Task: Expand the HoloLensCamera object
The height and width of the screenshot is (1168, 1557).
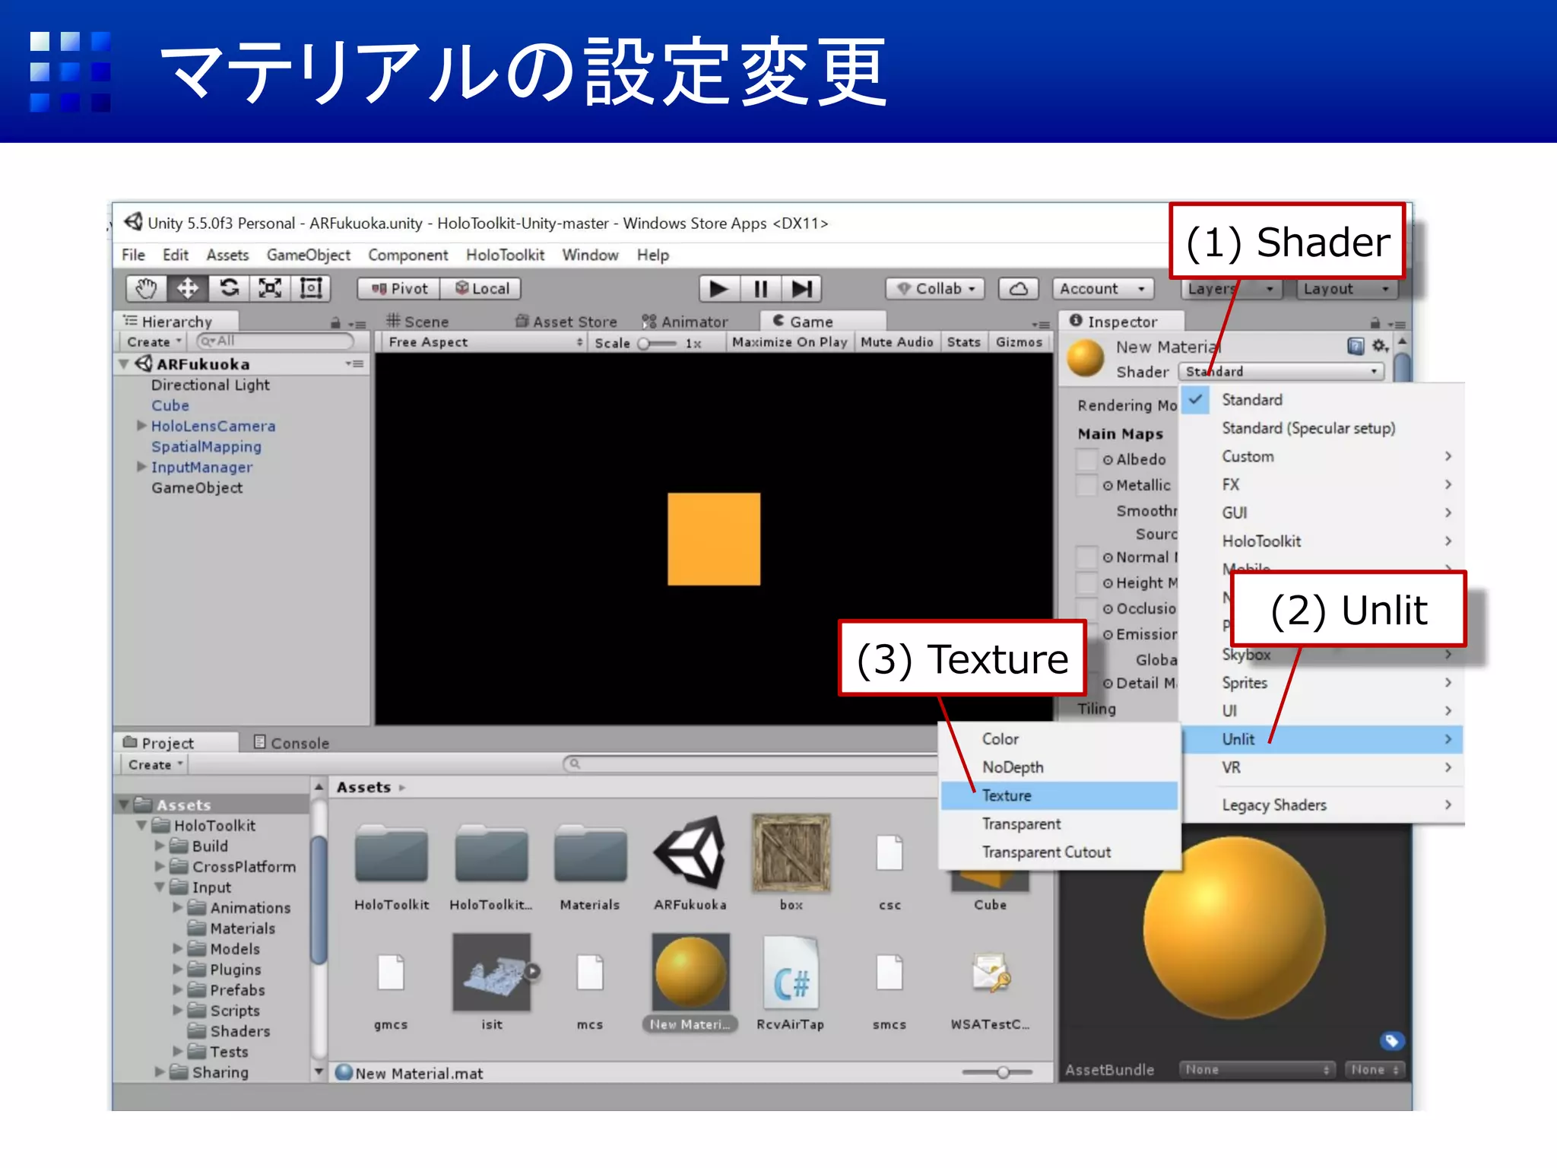Action: pyautogui.click(x=141, y=426)
